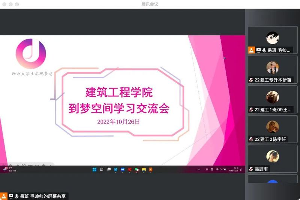Open Microsoft Edge from the taskbar
This screenshot has height=200, width=300.
(116, 170)
